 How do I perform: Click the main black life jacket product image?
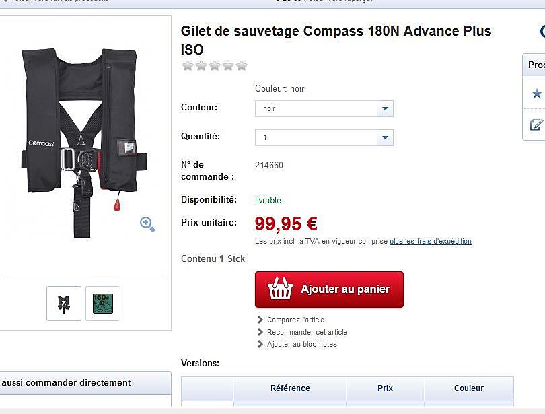click(84, 143)
